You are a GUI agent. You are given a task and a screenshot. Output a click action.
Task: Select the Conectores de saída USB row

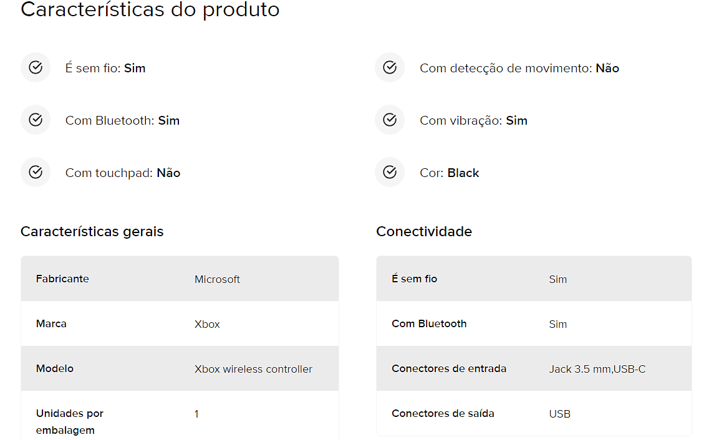tap(534, 413)
